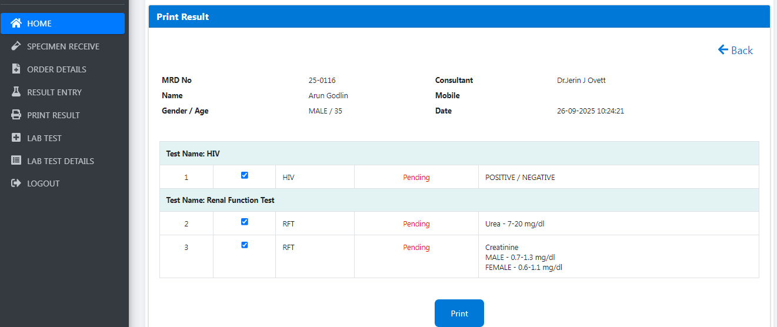Click the RFT cell in row 3

(315, 256)
